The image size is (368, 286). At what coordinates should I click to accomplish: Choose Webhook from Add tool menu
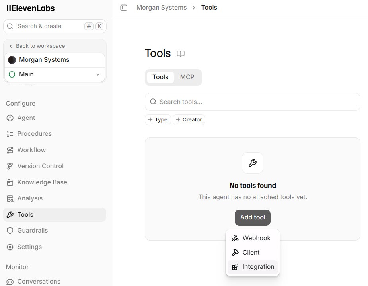(x=253, y=238)
